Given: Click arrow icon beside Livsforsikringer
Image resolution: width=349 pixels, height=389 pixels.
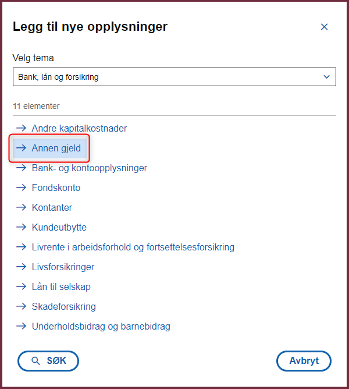Looking at the screenshot, I should (22, 267).
